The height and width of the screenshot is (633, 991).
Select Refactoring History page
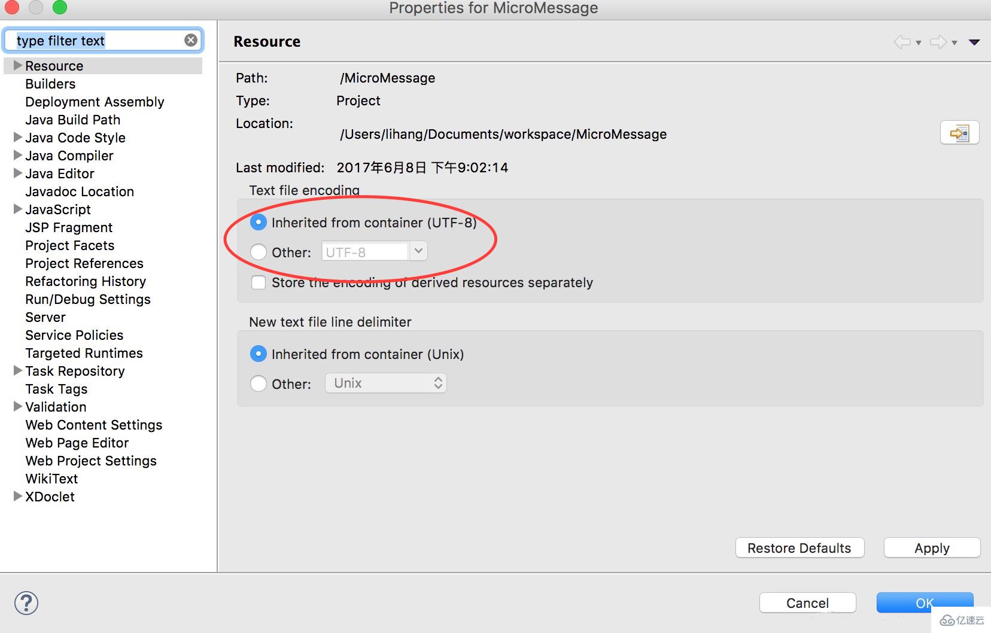[86, 281]
